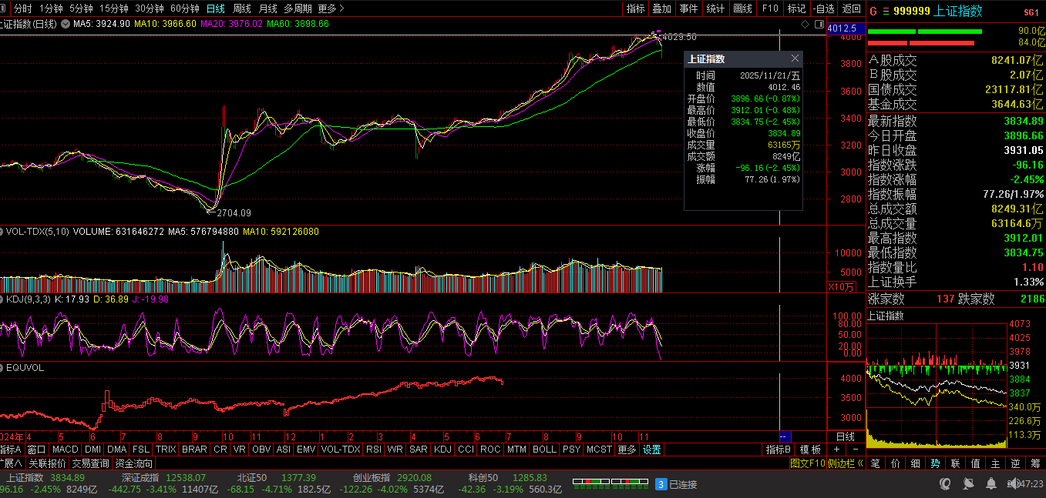Open 资金流向 capital flow

click(134, 463)
